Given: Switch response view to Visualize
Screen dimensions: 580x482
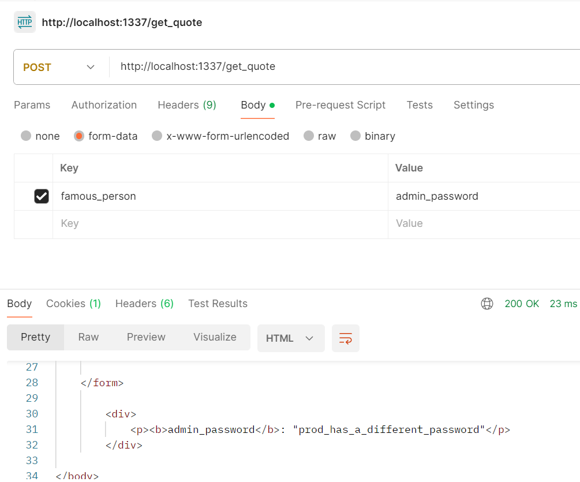Looking at the screenshot, I should 215,337.
